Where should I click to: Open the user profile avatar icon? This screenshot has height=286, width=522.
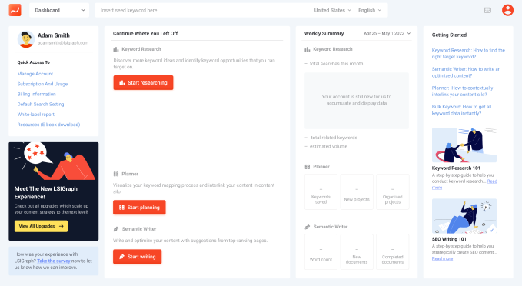[507, 10]
